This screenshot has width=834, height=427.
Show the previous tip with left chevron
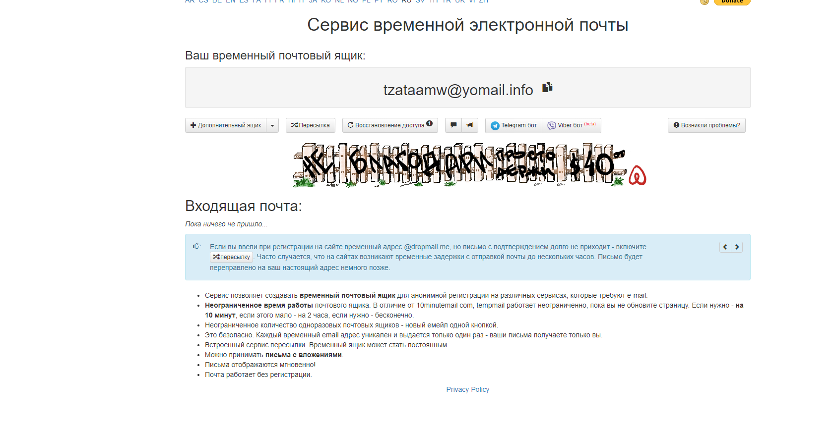tap(725, 247)
